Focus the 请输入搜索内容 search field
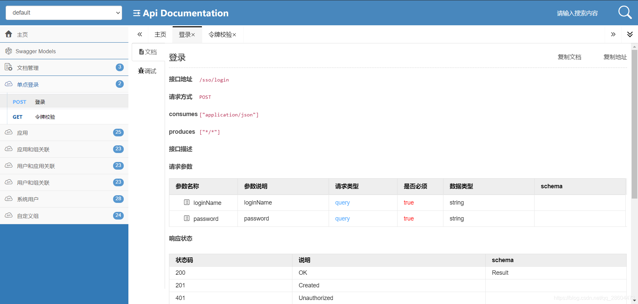 tap(577, 13)
